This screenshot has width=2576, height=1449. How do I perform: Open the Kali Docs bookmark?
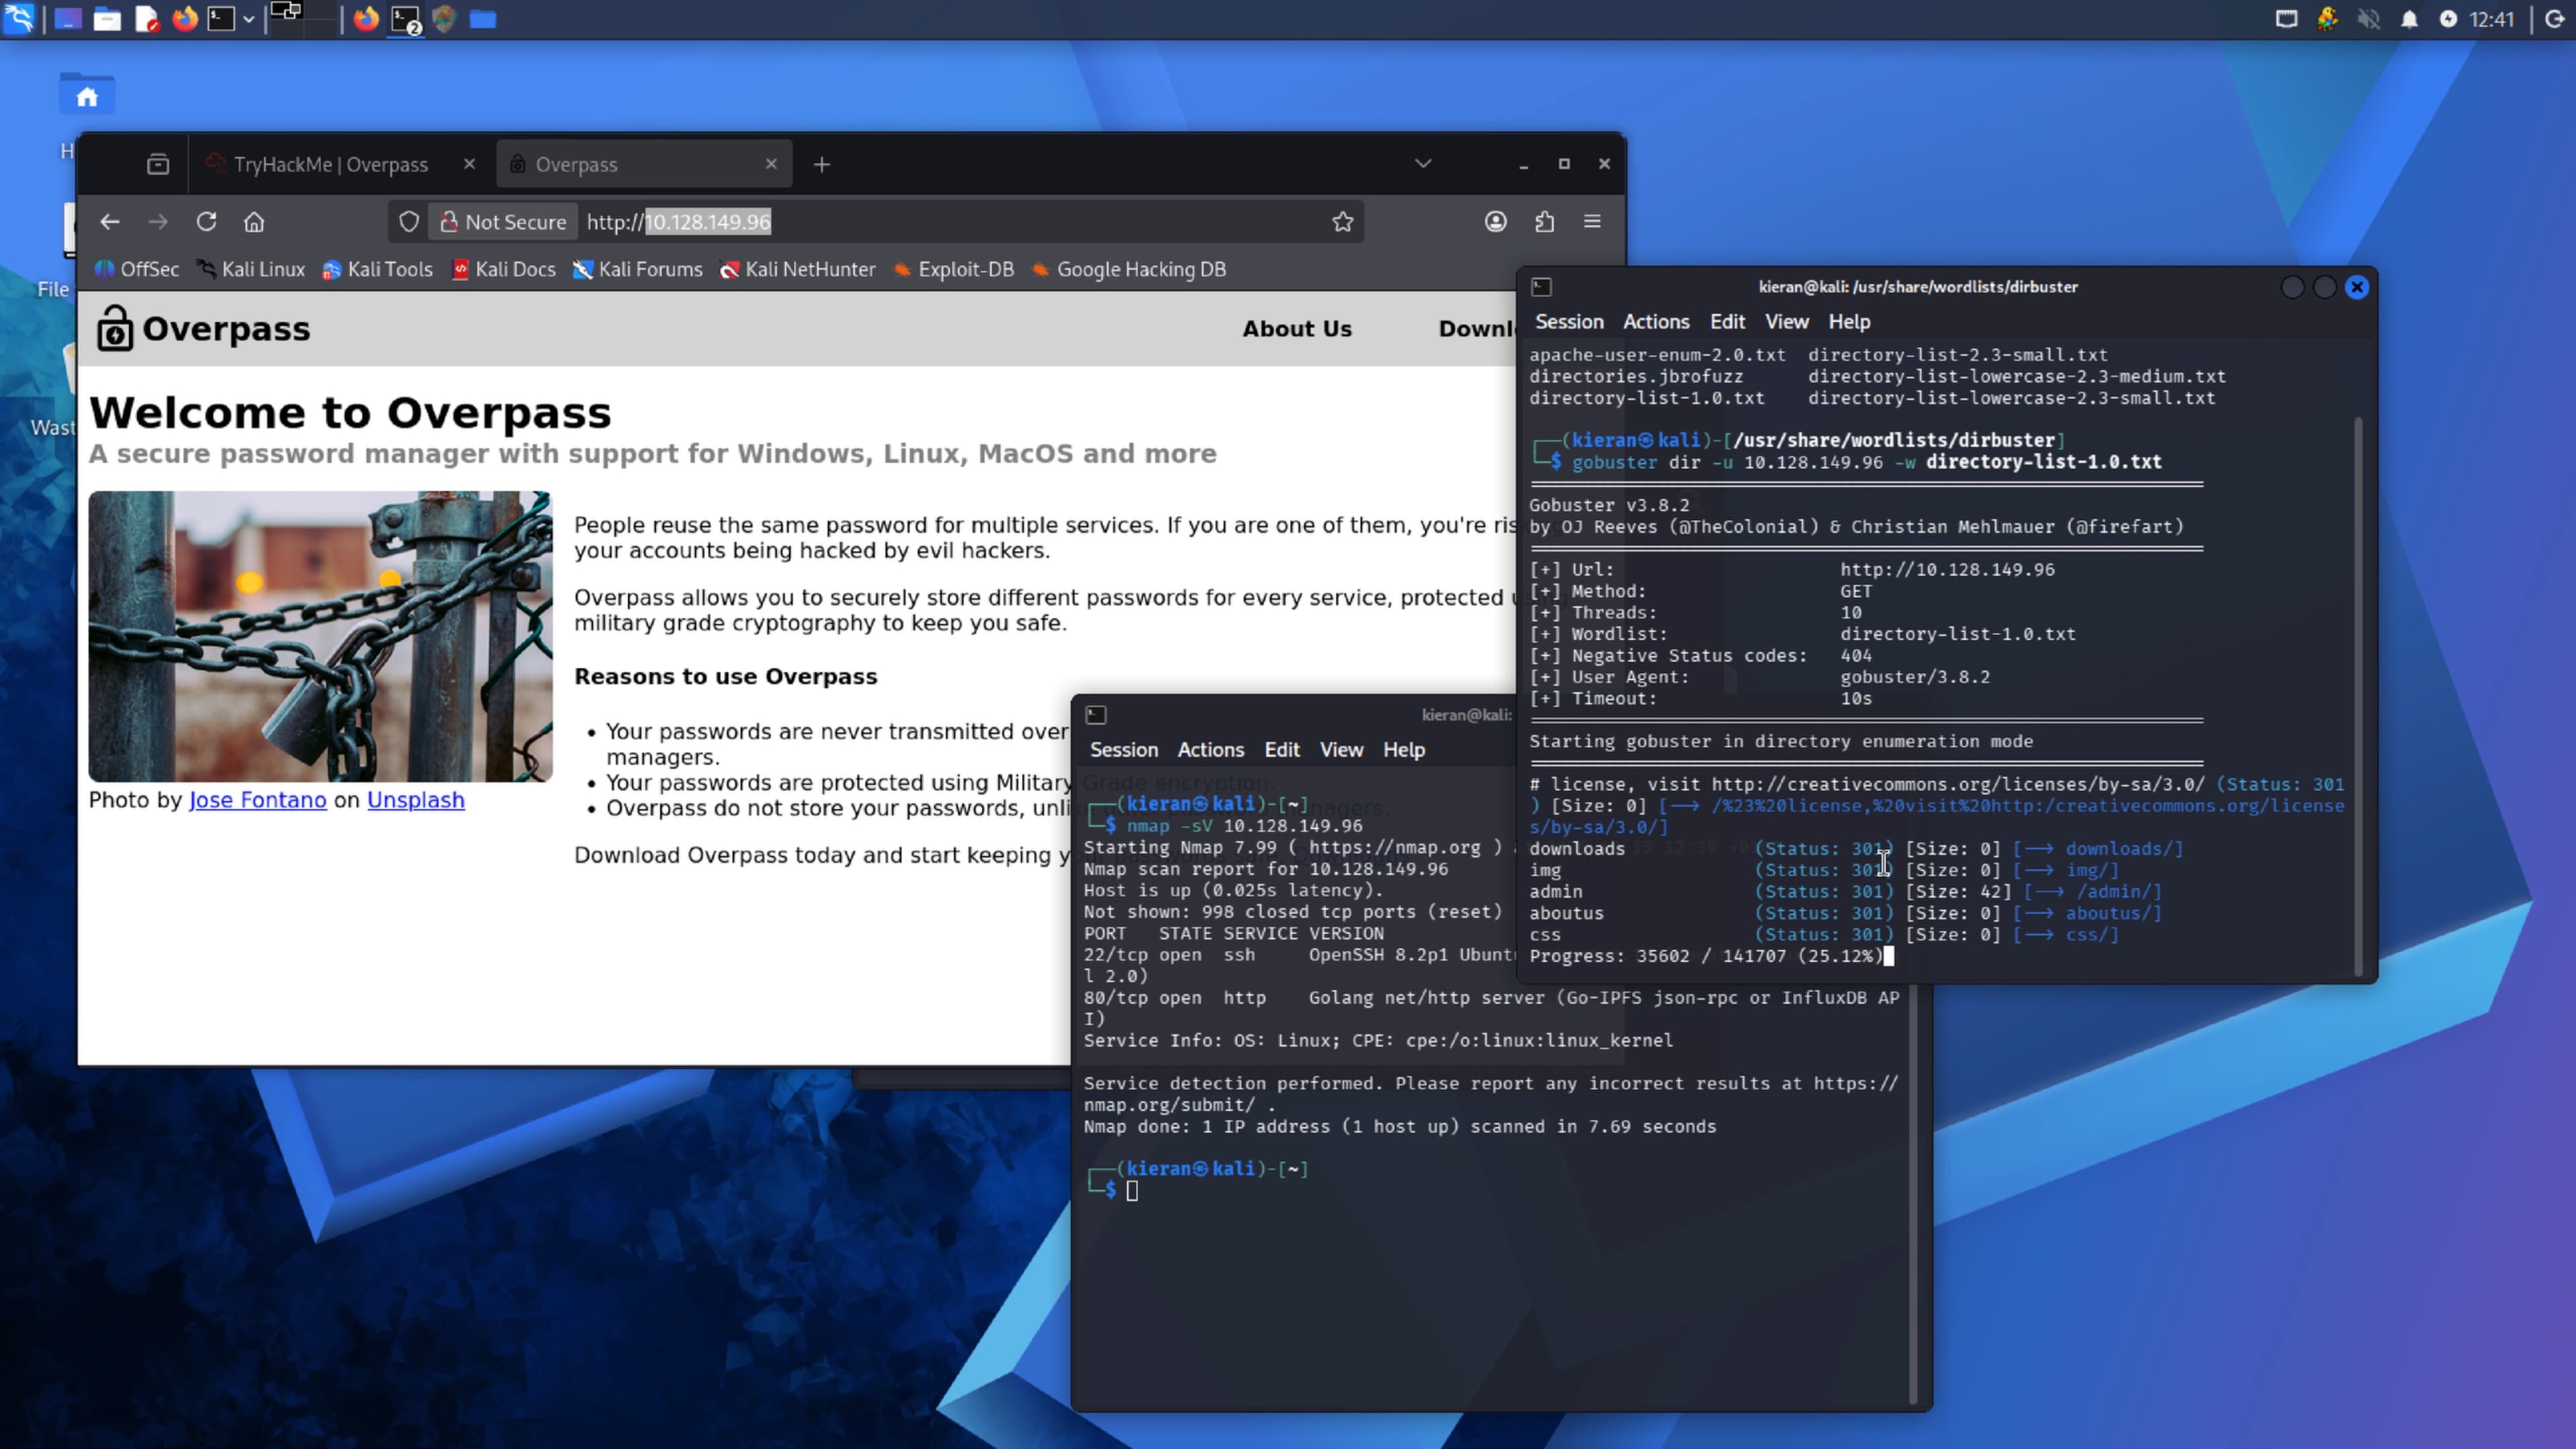click(504, 269)
